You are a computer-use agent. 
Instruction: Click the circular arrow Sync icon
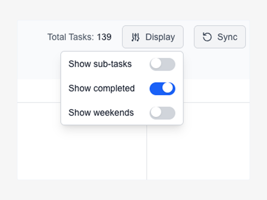point(207,37)
